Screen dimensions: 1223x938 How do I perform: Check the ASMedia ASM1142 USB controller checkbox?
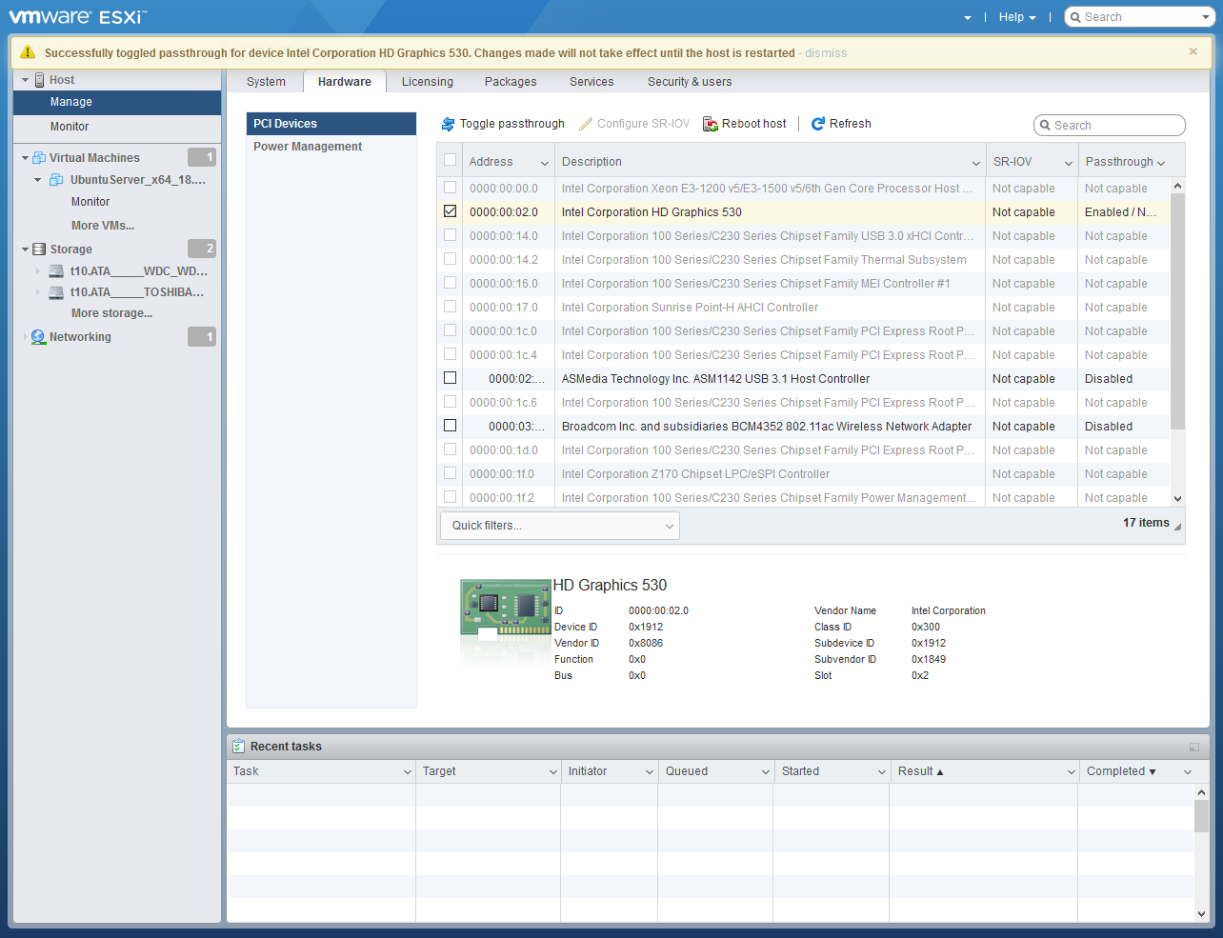click(450, 378)
